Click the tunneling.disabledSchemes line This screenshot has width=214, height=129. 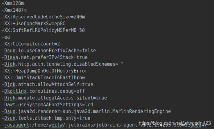pos(63,64)
